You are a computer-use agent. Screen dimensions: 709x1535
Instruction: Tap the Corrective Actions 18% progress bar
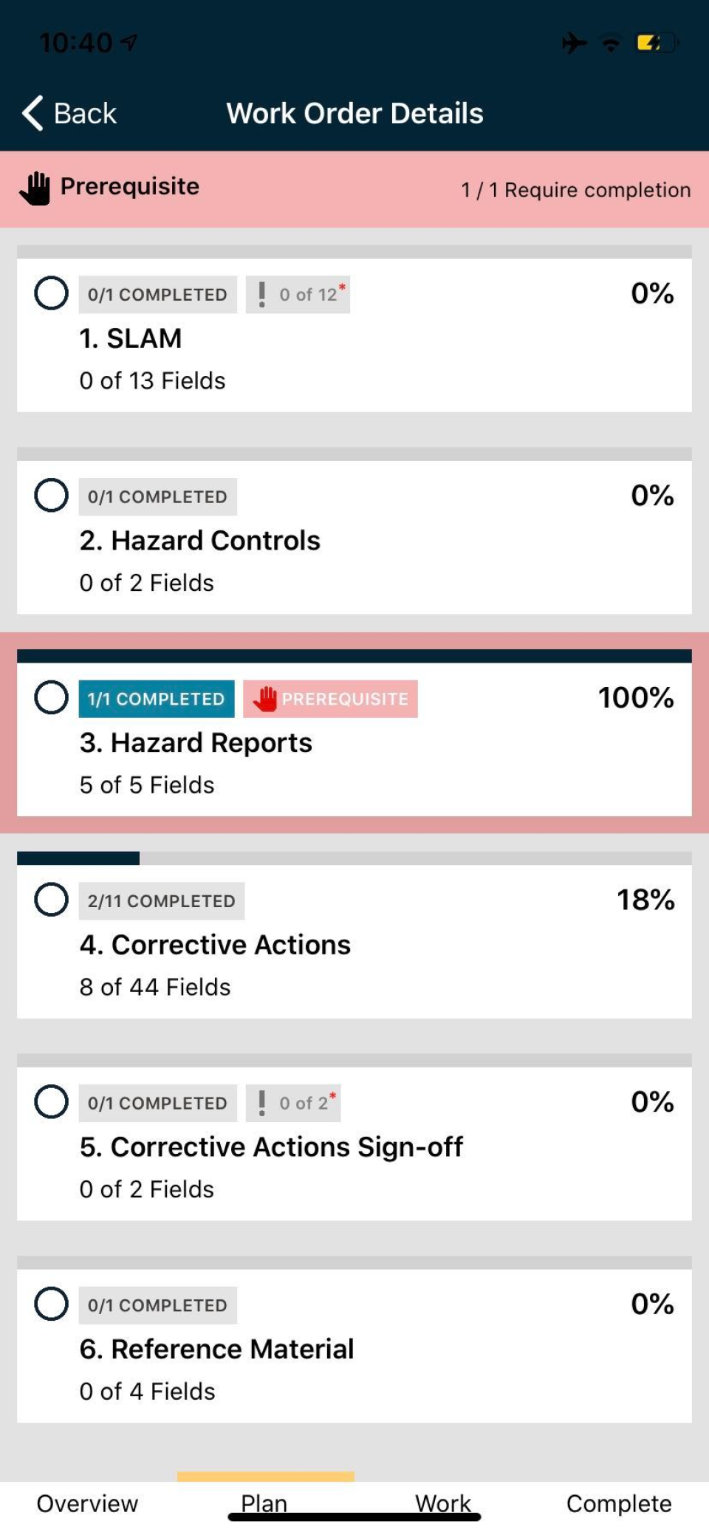click(354, 858)
